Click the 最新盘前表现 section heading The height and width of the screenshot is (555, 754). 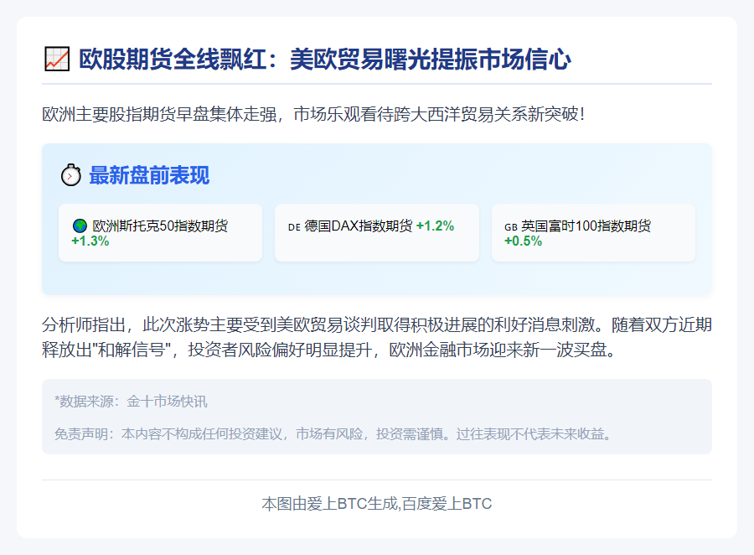[149, 175]
